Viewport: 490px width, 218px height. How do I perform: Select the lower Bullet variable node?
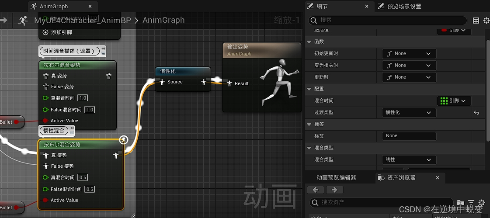pyautogui.click(x=12, y=208)
